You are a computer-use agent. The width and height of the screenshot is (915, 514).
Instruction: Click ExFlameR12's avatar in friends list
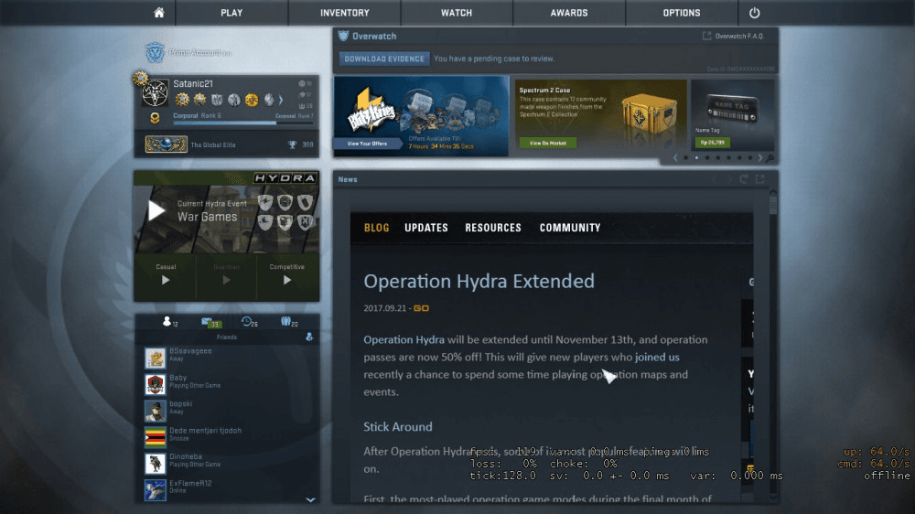156,490
